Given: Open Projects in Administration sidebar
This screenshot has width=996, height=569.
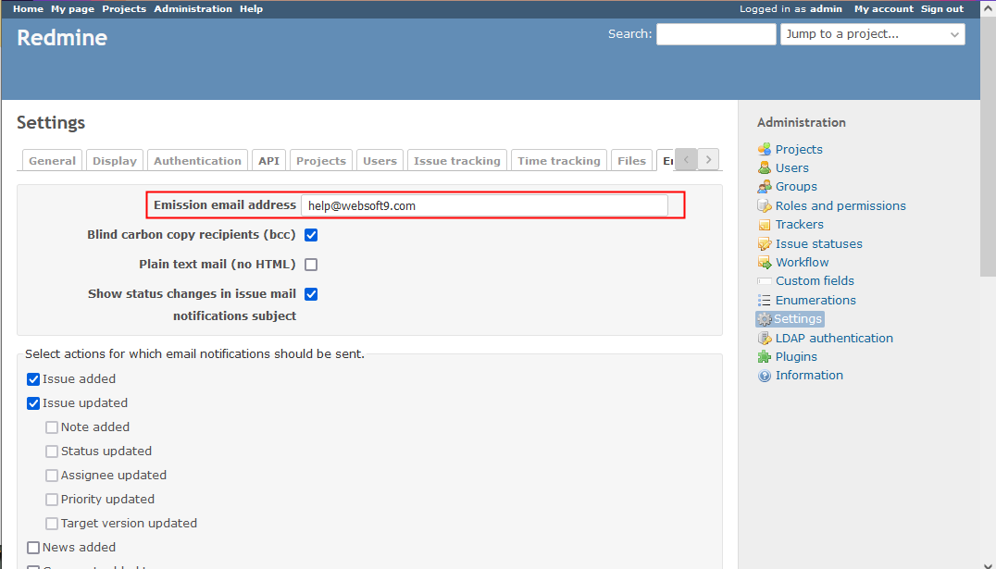Looking at the screenshot, I should [x=799, y=149].
